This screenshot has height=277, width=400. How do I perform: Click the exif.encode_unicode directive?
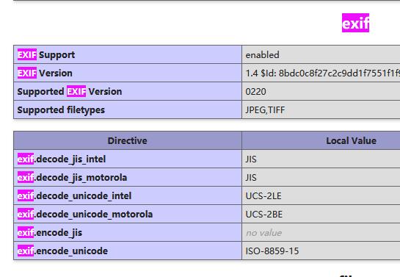[x=62, y=251]
